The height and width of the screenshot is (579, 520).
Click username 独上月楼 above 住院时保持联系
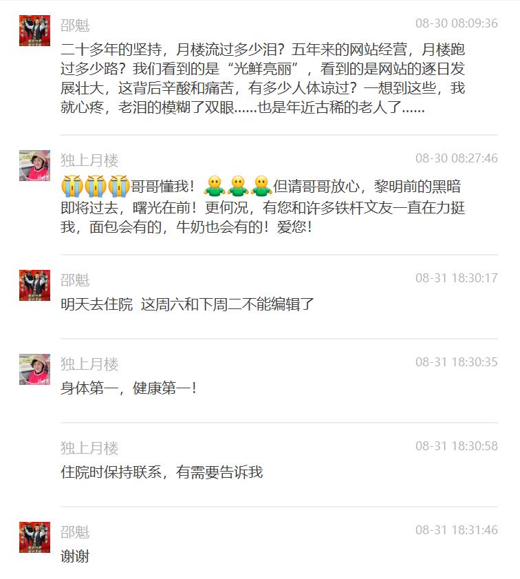tap(89, 448)
